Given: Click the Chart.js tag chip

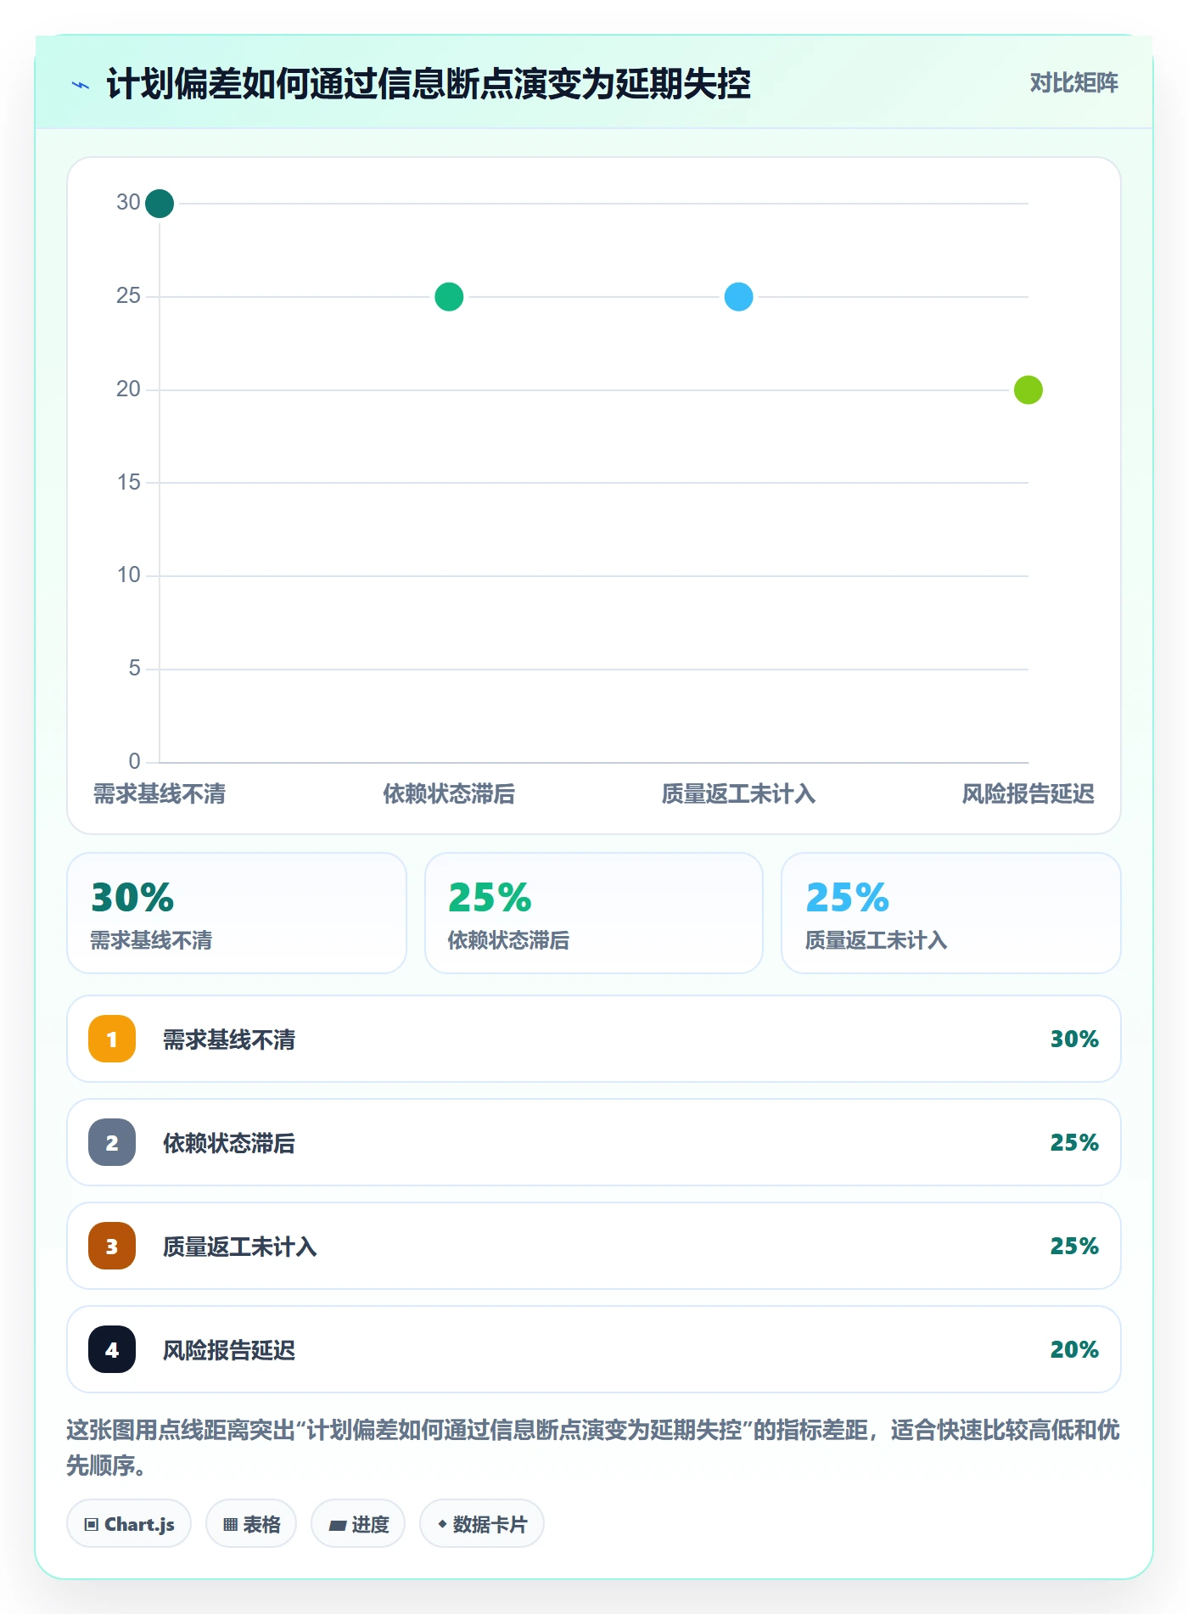Looking at the screenshot, I should tap(129, 1524).
